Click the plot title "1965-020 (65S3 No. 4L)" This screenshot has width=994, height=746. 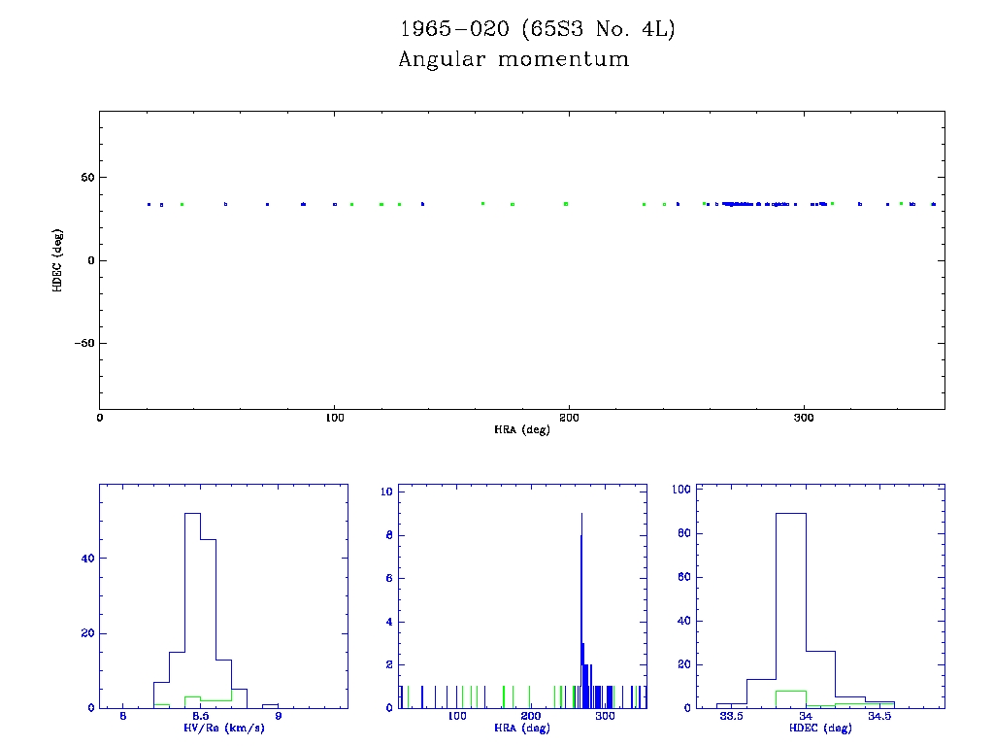click(x=537, y=29)
